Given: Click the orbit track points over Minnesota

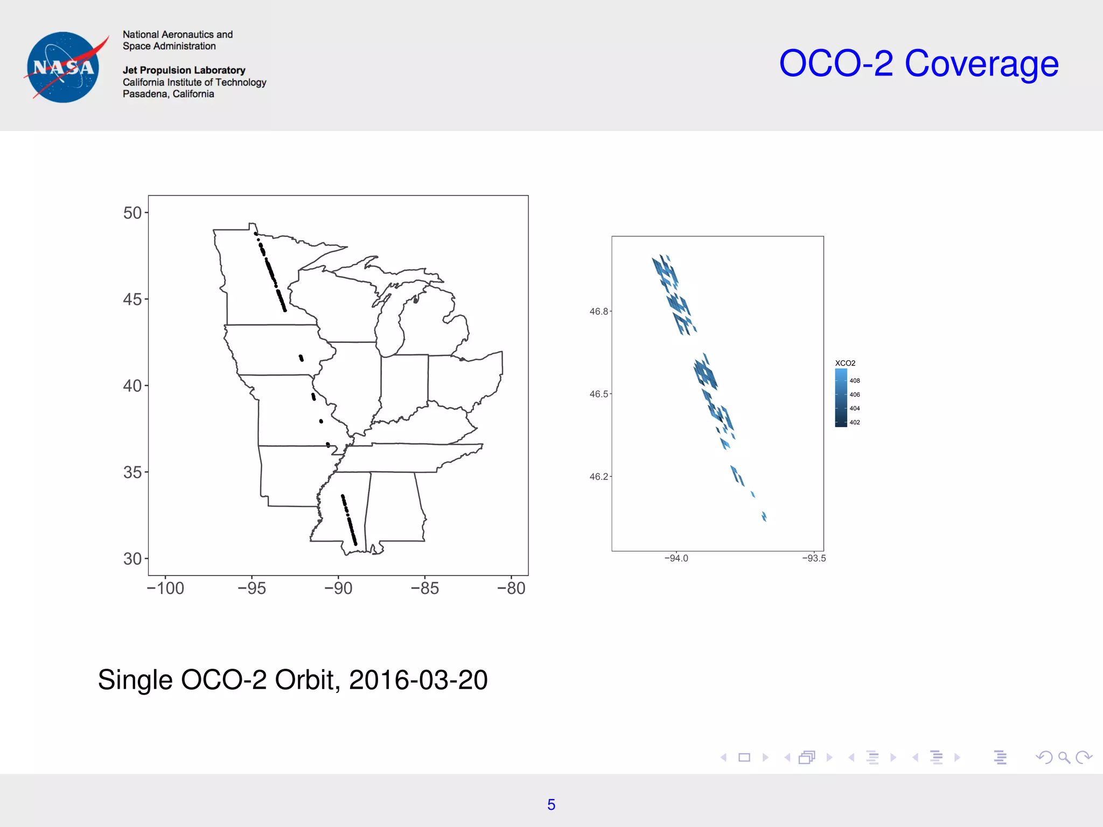Looking at the screenshot, I should coord(270,272).
